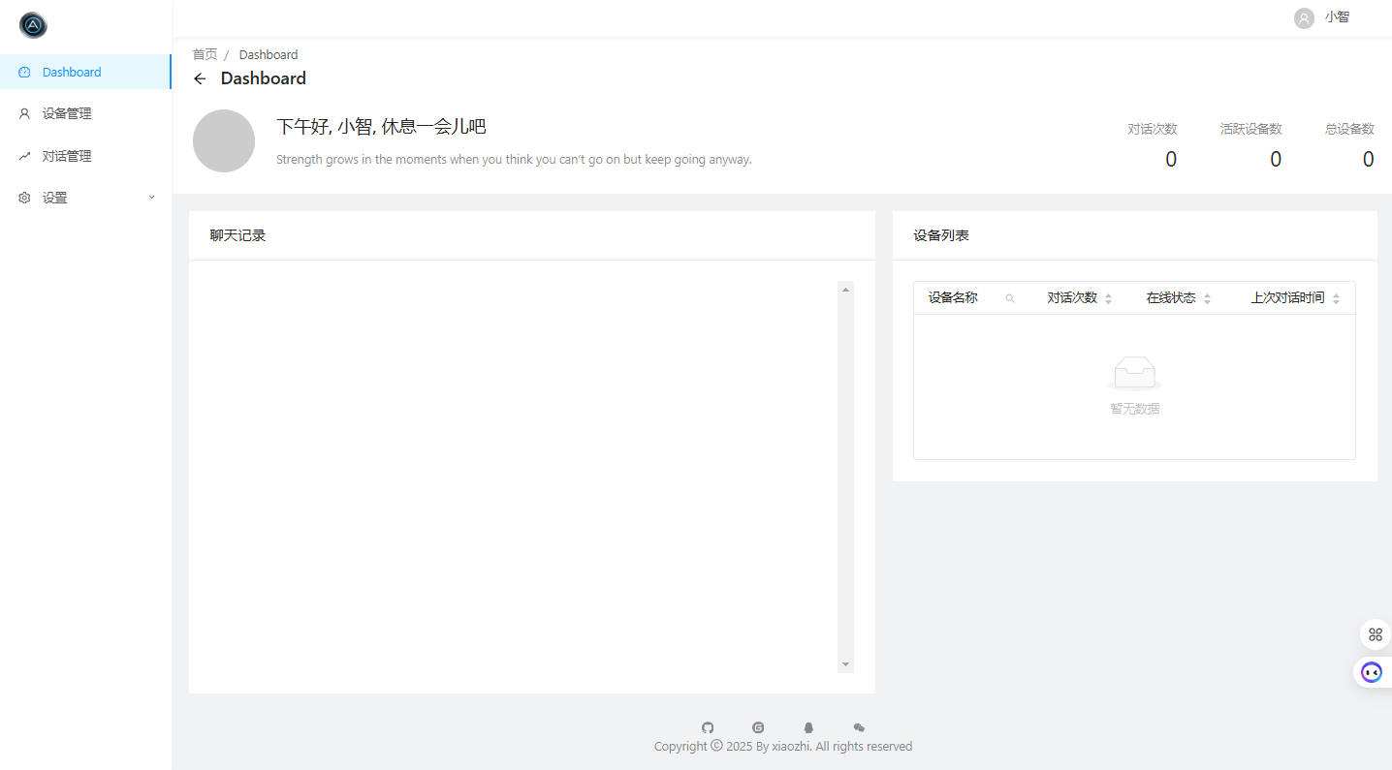Image resolution: width=1392 pixels, height=770 pixels.
Task: Open the AI robot assistant icon
Action: click(1371, 671)
